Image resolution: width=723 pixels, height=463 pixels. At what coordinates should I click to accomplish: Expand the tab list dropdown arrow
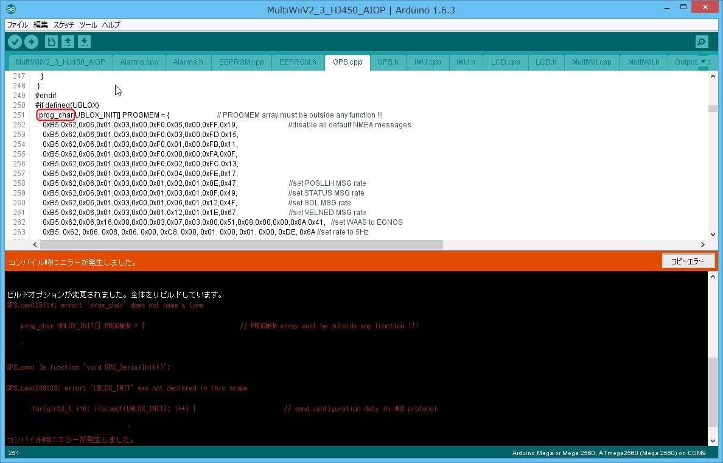[x=704, y=62]
